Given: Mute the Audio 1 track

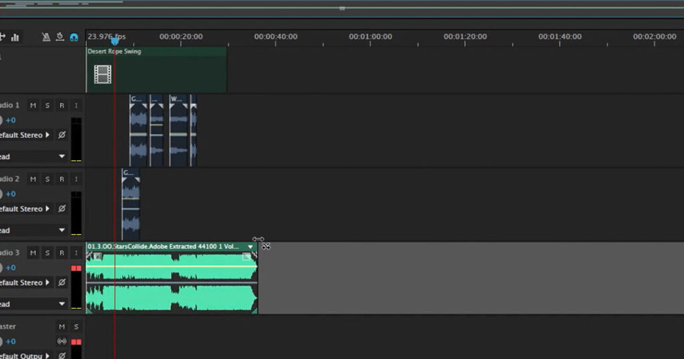Looking at the screenshot, I should (x=33, y=105).
